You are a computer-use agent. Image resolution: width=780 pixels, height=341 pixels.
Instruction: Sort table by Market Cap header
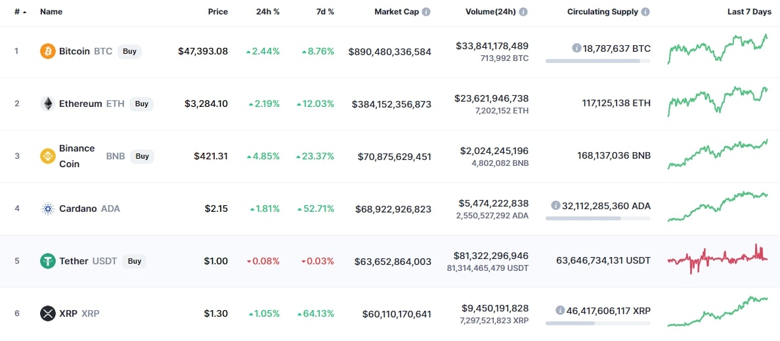(397, 12)
